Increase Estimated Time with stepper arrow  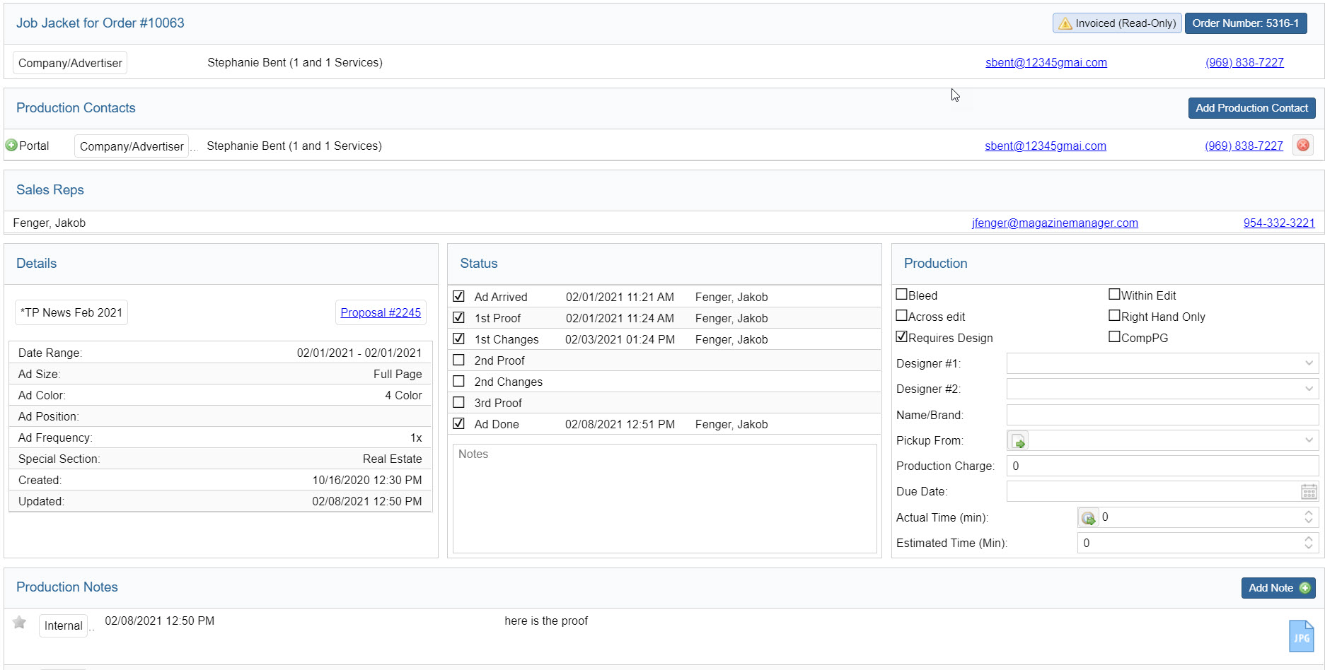coord(1308,539)
